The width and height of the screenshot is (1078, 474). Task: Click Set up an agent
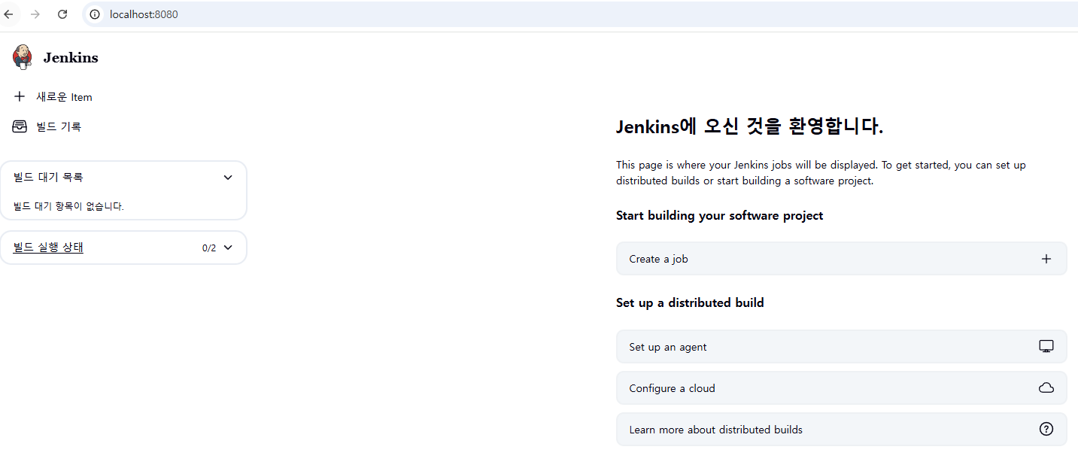pyautogui.click(x=841, y=347)
